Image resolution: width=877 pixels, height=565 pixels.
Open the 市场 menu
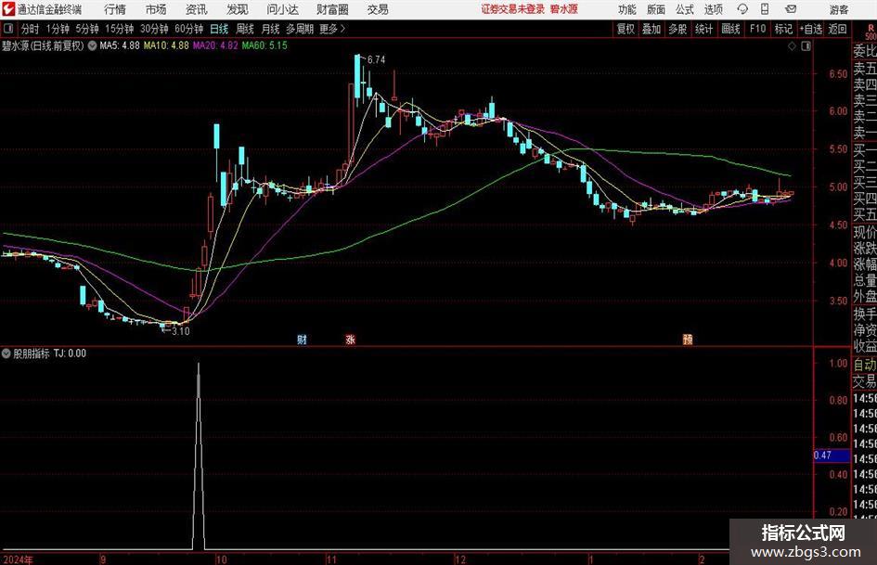[156, 9]
